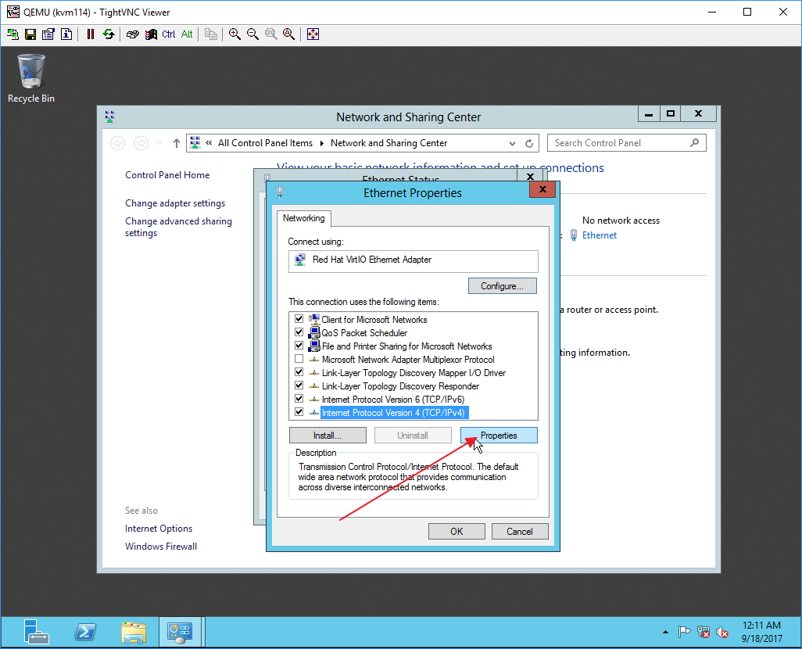
Task: Select Internet Protocol Version 6 (TCP/IPv6) item
Action: pyautogui.click(x=393, y=400)
